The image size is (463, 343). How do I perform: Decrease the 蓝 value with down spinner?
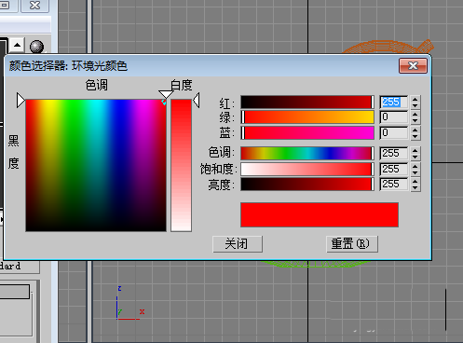[x=415, y=136]
